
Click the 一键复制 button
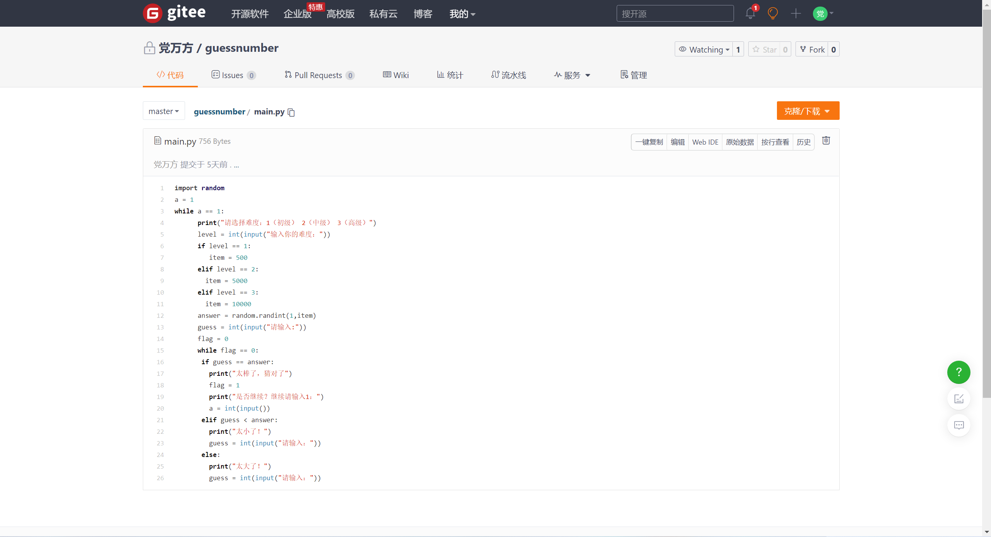tap(649, 142)
